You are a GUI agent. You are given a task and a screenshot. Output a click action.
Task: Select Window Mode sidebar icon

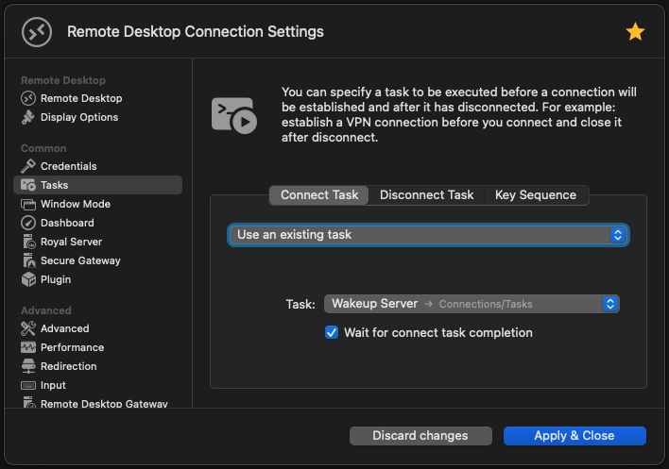coord(28,204)
